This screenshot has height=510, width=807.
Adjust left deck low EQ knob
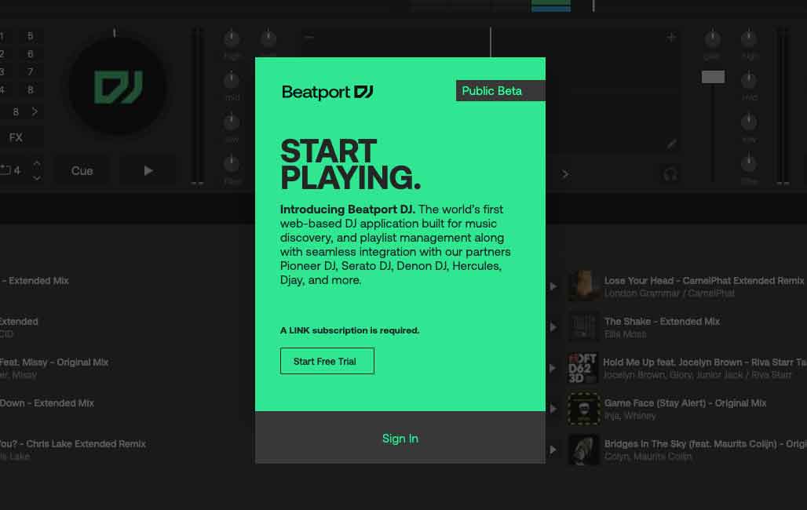tap(232, 122)
